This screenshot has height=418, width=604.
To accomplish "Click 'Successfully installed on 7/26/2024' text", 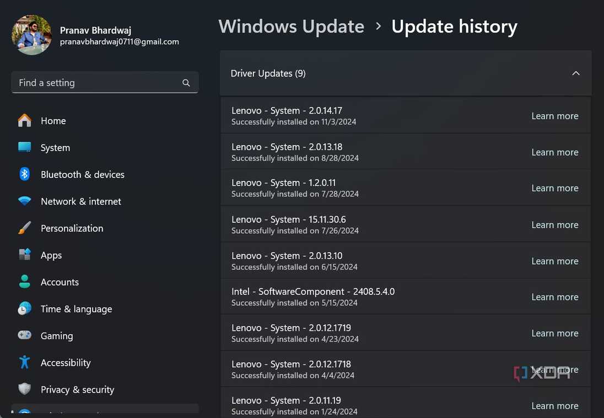I will point(295,231).
